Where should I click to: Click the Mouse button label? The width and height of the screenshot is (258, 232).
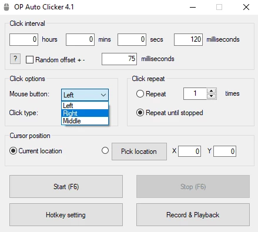(29, 94)
